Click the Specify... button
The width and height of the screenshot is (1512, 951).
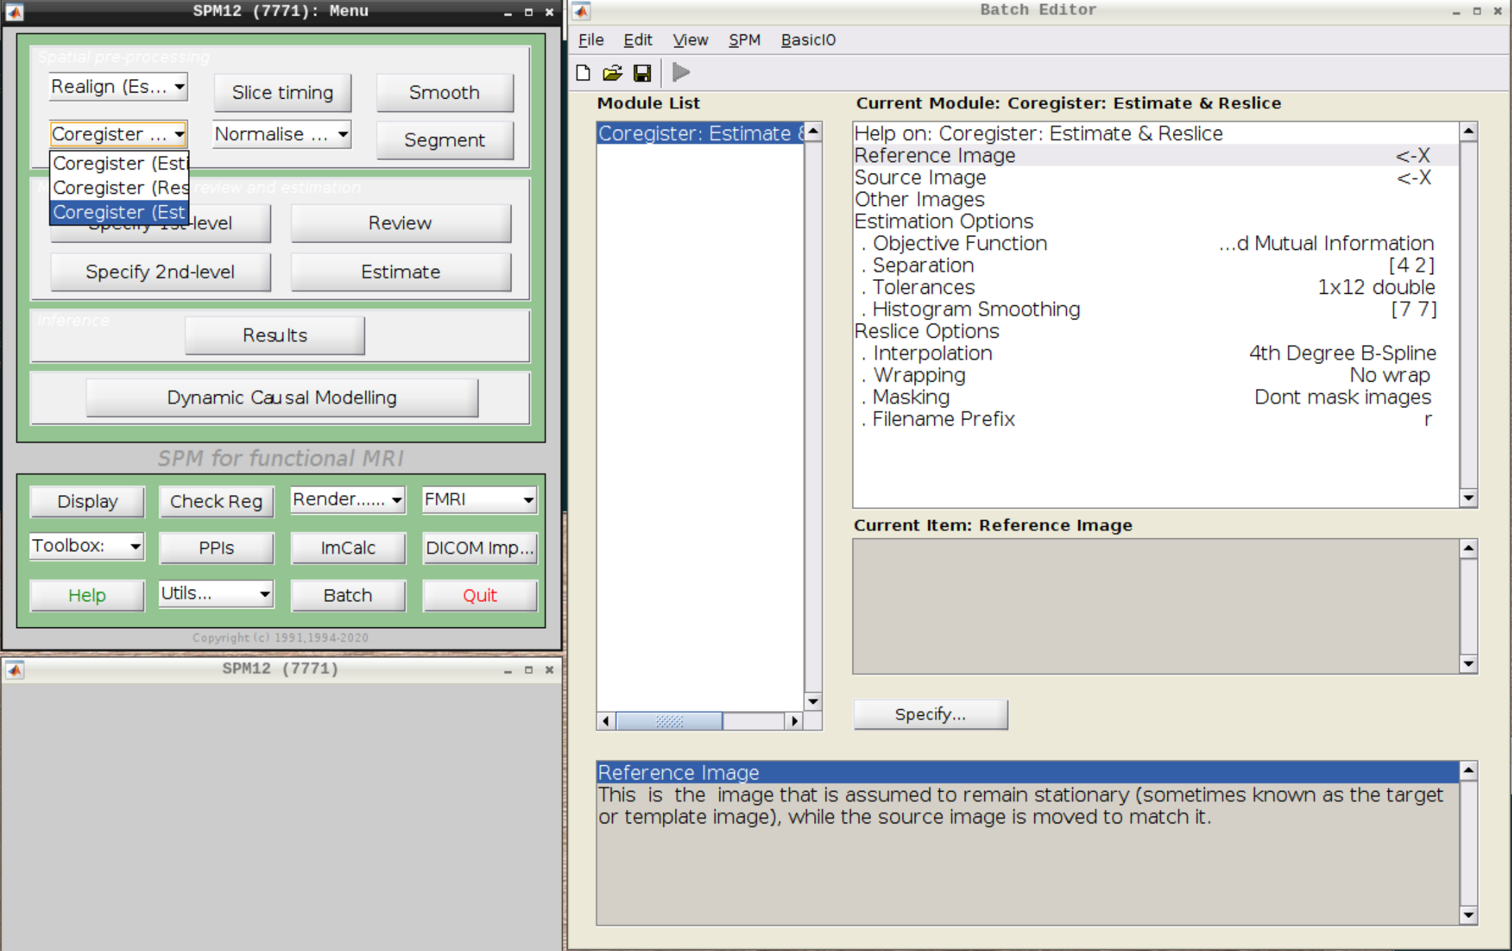pos(930,714)
